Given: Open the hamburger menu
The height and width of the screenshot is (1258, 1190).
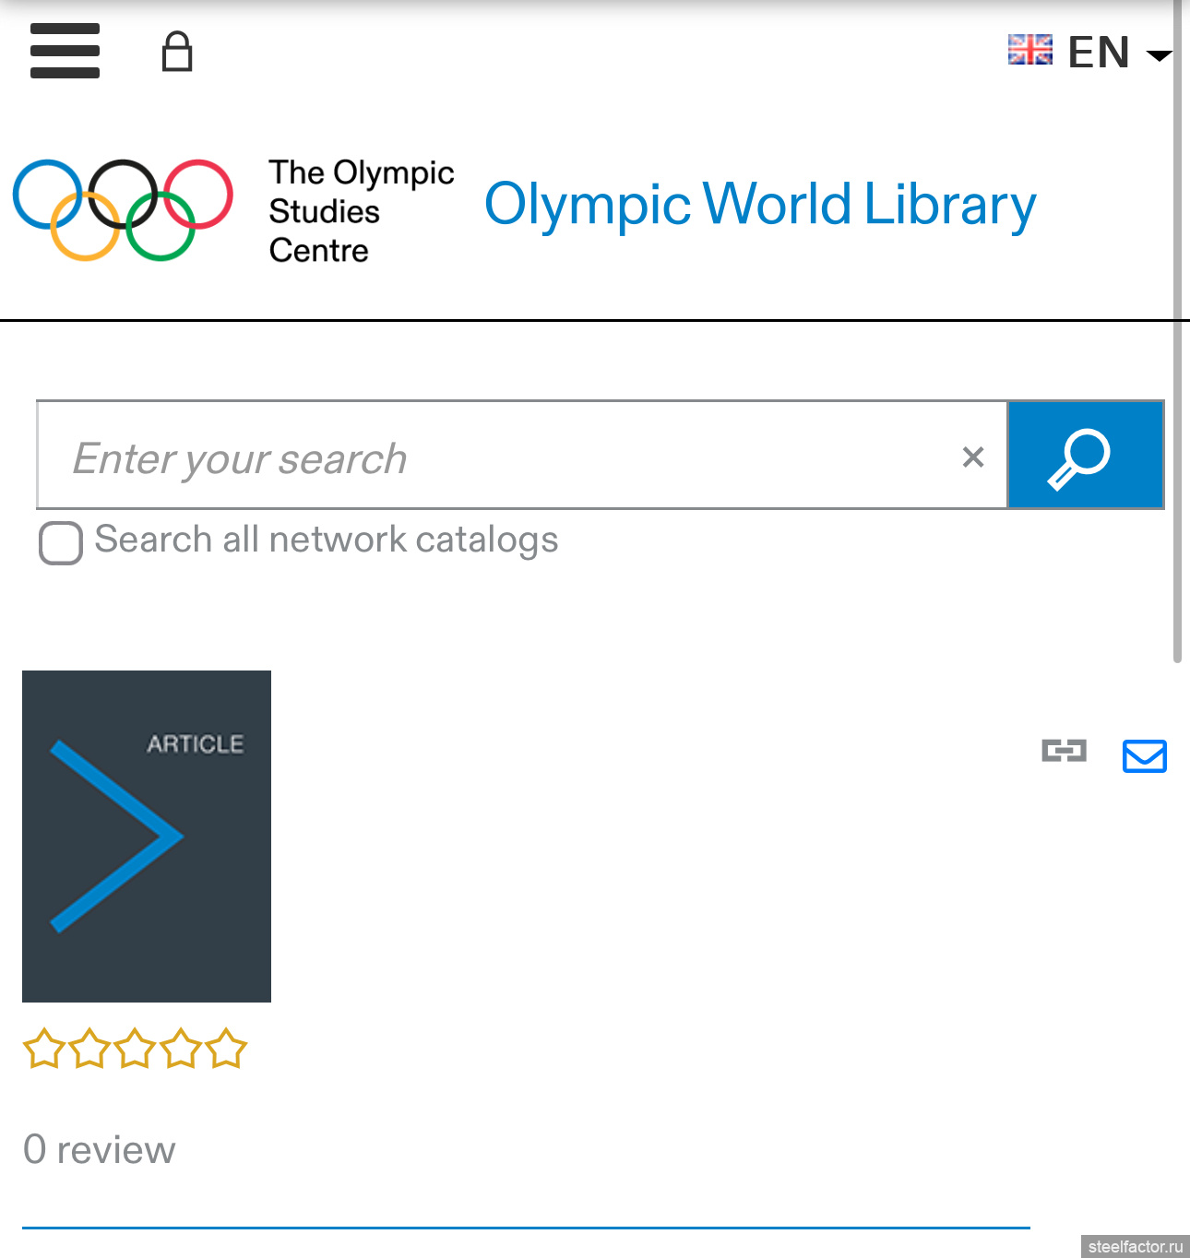Looking at the screenshot, I should click(x=65, y=51).
